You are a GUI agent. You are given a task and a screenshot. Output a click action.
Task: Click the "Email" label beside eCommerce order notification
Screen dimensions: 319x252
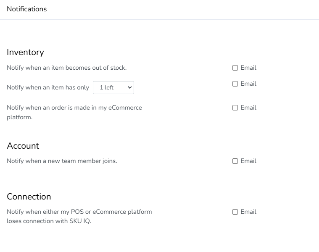click(x=248, y=108)
